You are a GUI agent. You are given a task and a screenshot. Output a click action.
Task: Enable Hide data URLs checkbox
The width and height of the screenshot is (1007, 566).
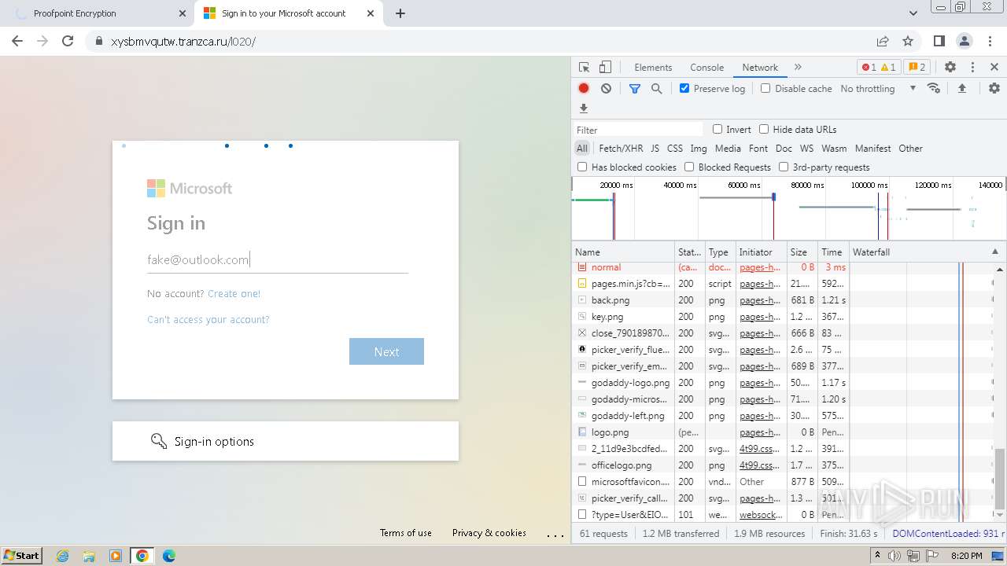coord(764,129)
